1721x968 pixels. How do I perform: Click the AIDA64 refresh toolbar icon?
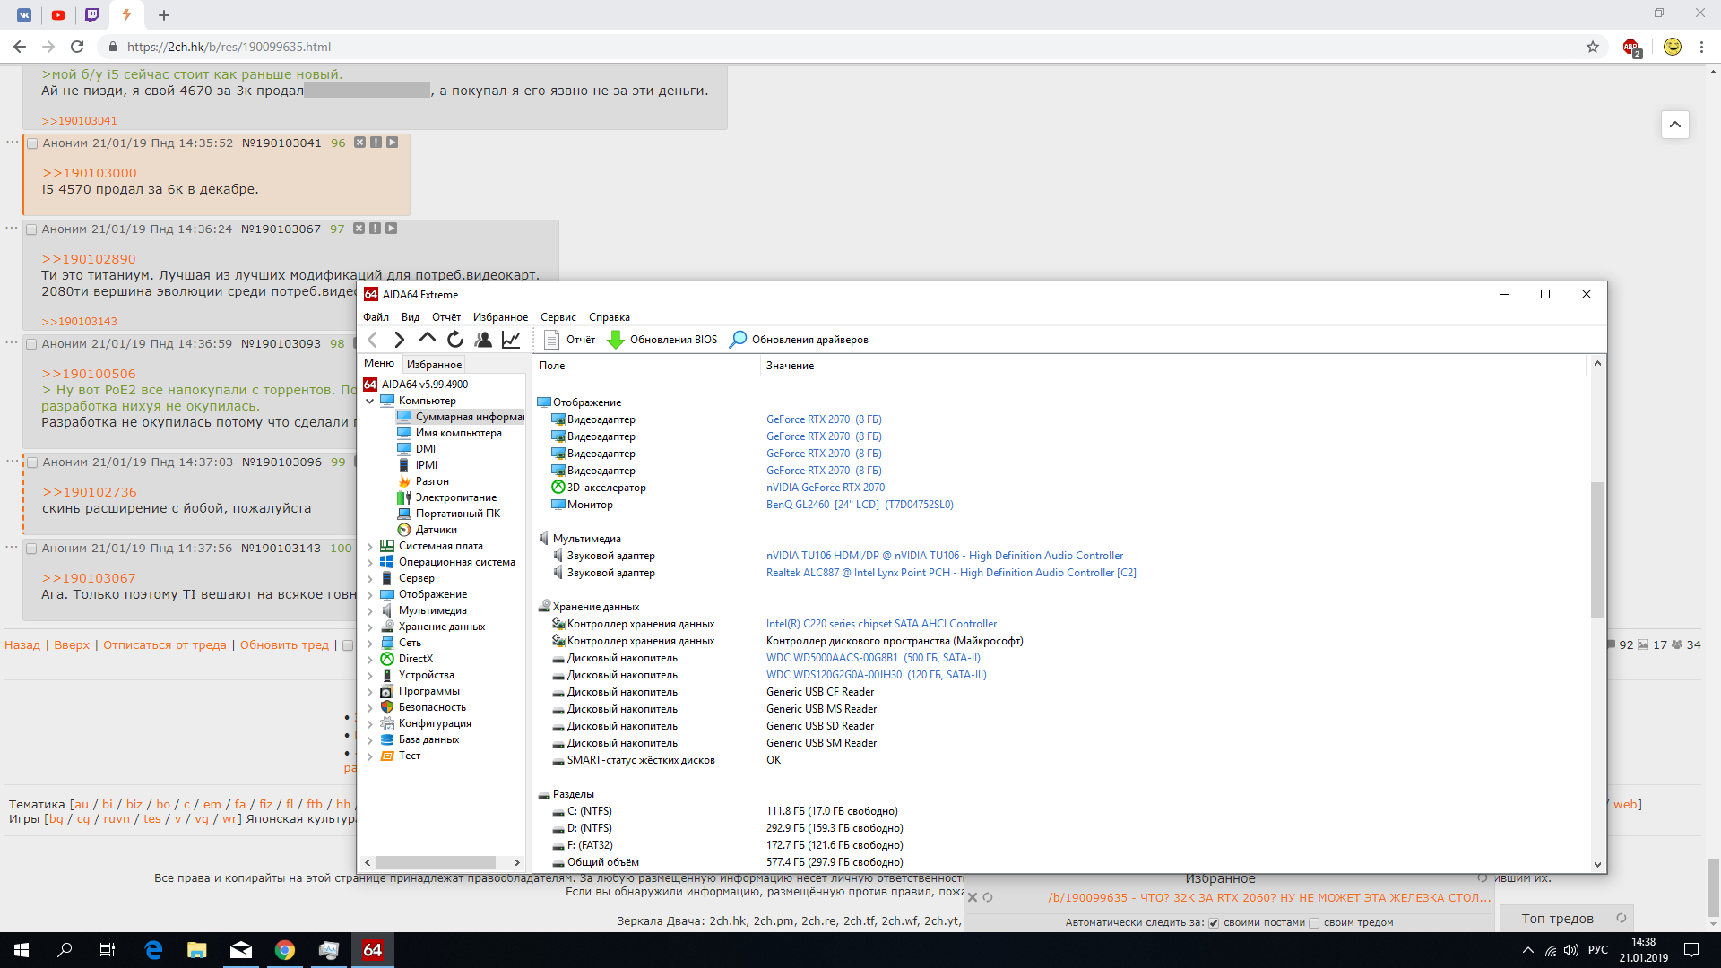455,340
